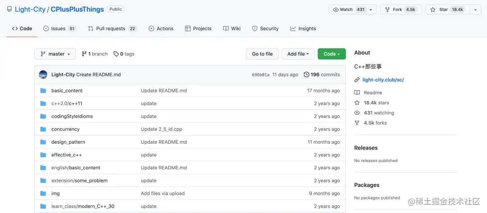Switch to the Issues tab
Viewport: 487px width, 213px height.
(60, 28)
